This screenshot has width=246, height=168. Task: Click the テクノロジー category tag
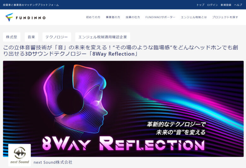(x=57, y=37)
